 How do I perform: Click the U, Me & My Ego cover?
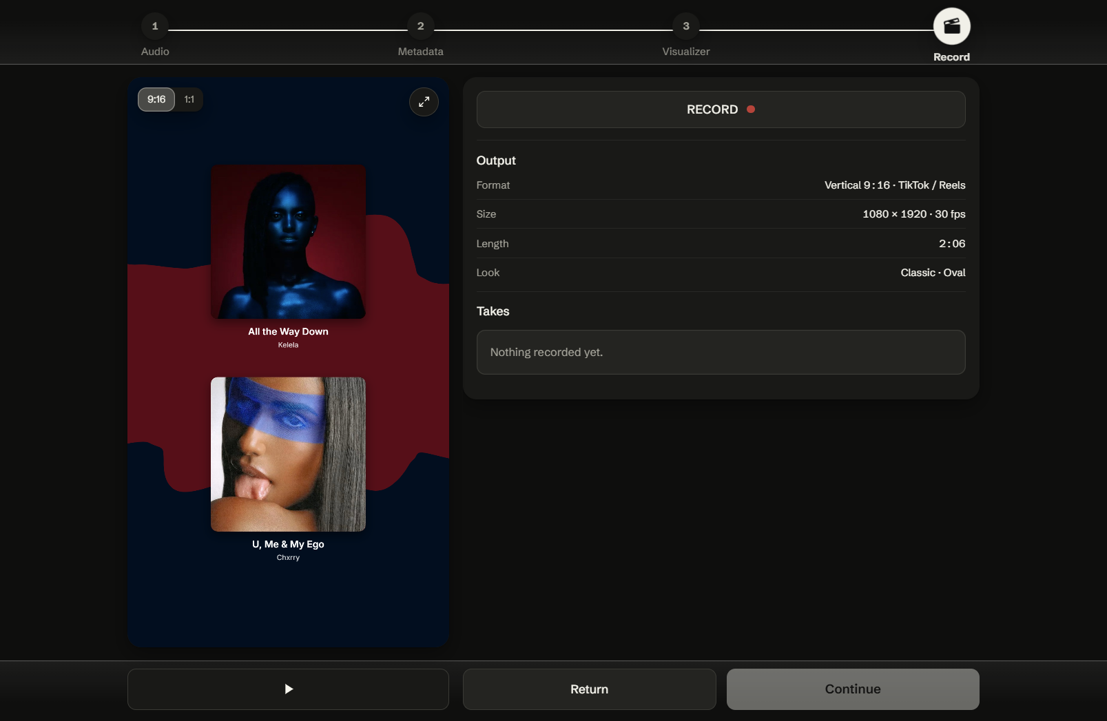[288, 454]
